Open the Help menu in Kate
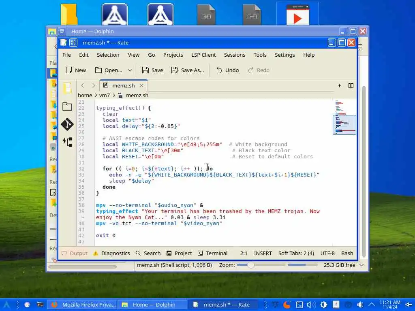The width and height of the screenshot is (415, 311). [x=308, y=55]
